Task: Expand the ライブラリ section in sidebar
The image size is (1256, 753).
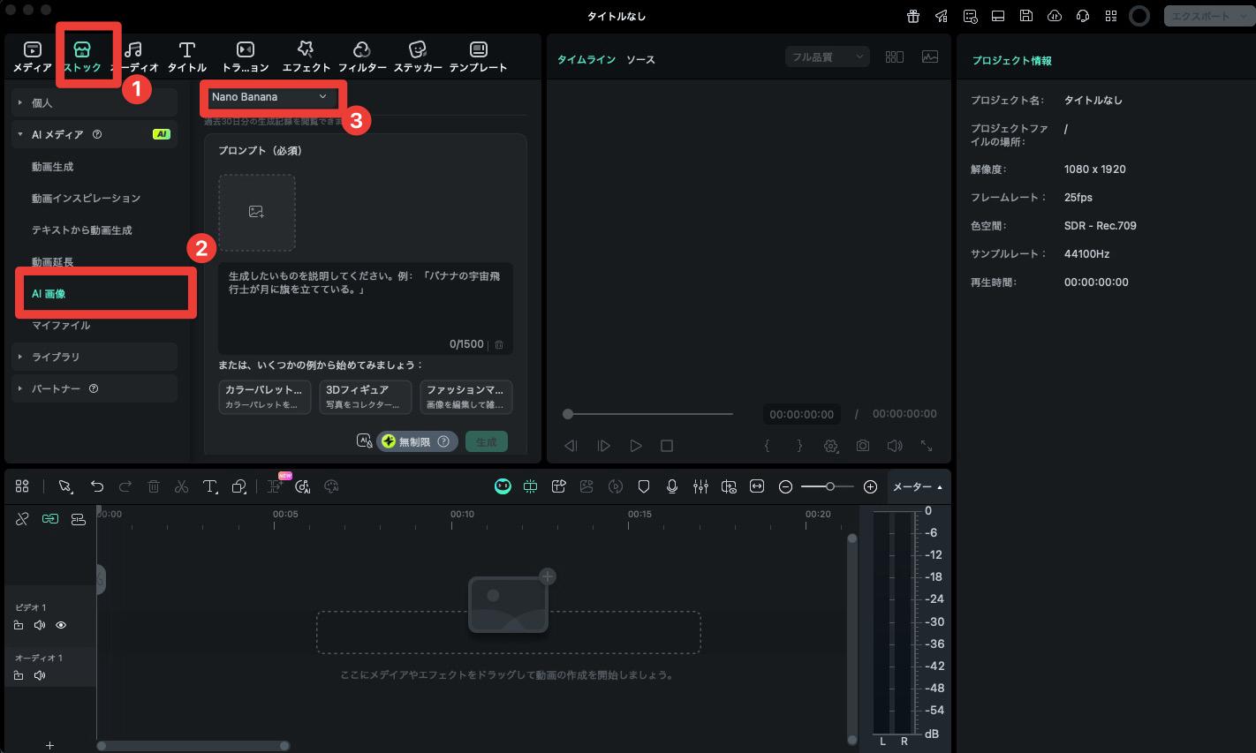Action: point(56,357)
